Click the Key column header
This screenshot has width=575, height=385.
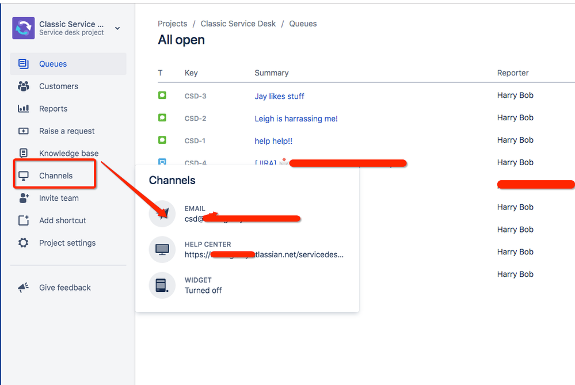[191, 73]
